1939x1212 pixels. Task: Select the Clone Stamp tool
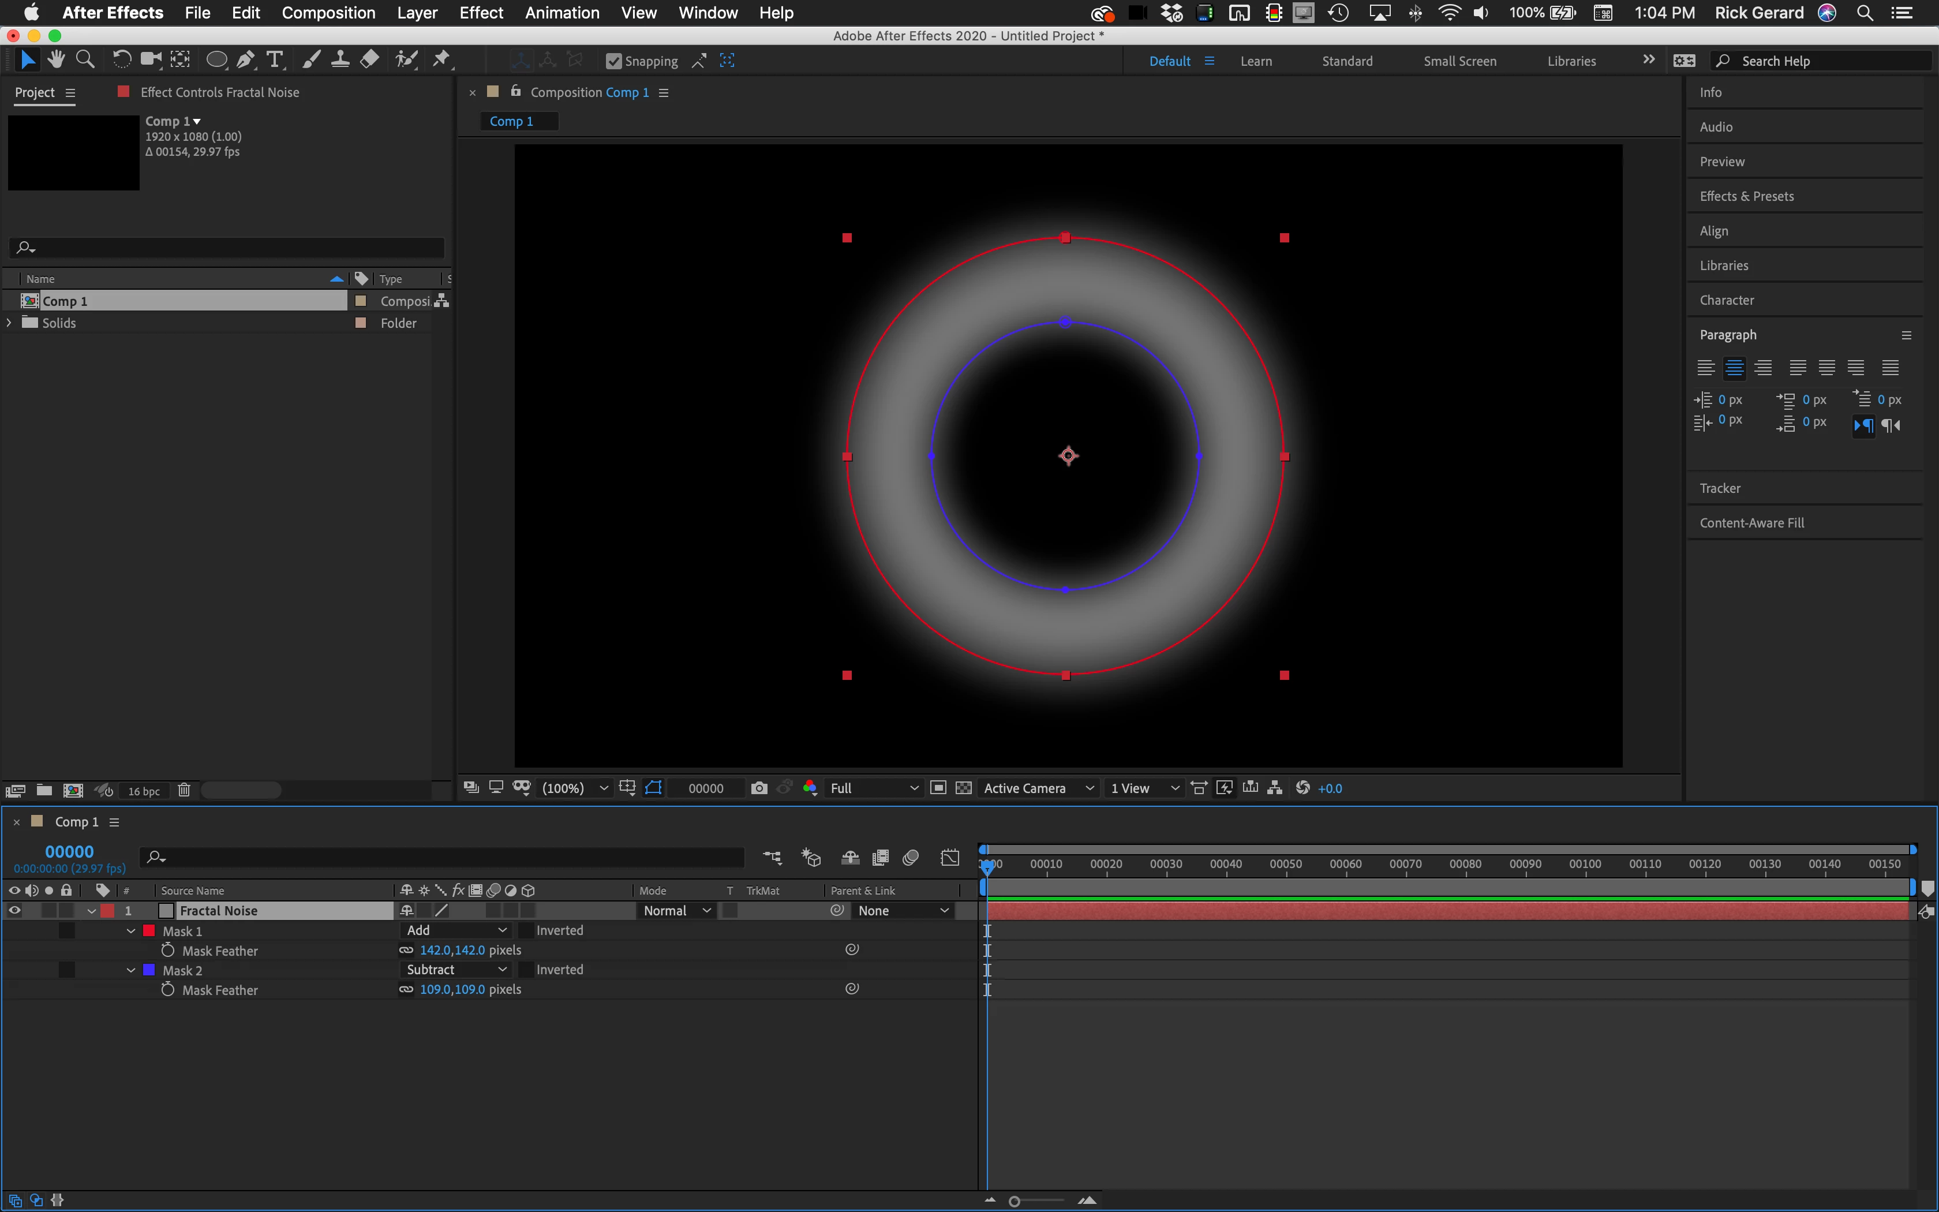(x=340, y=60)
